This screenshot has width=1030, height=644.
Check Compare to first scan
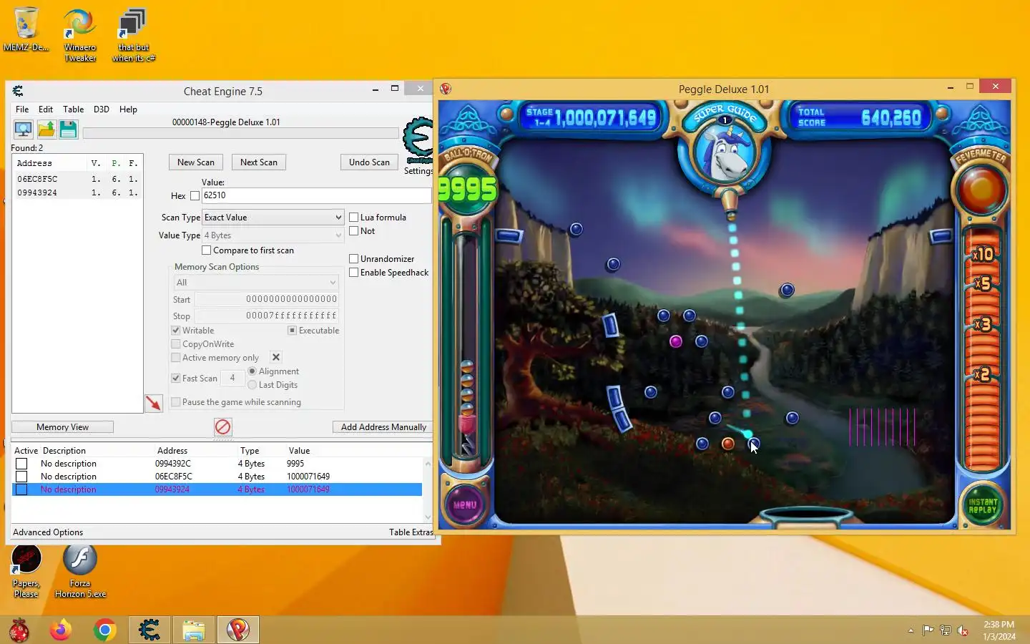pyautogui.click(x=206, y=250)
